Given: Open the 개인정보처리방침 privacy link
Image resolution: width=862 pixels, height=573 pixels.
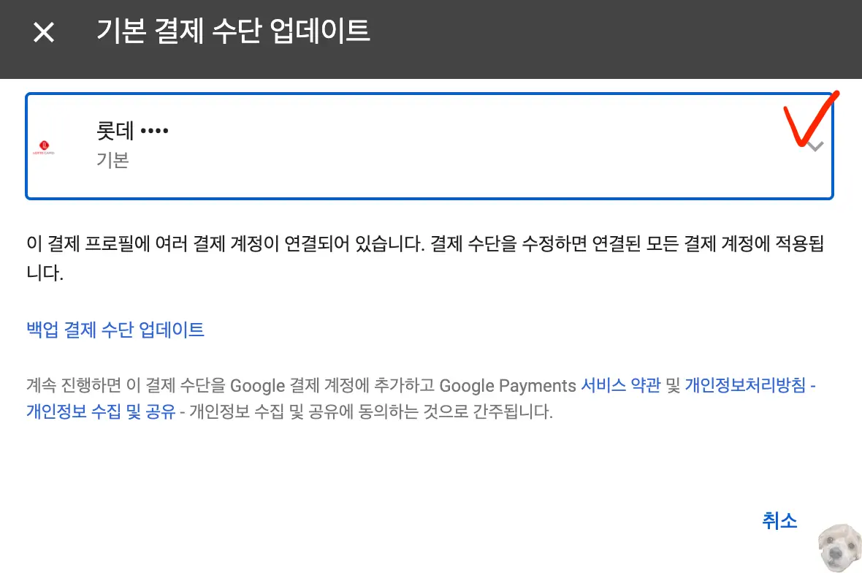Looking at the screenshot, I should tap(744, 386).
